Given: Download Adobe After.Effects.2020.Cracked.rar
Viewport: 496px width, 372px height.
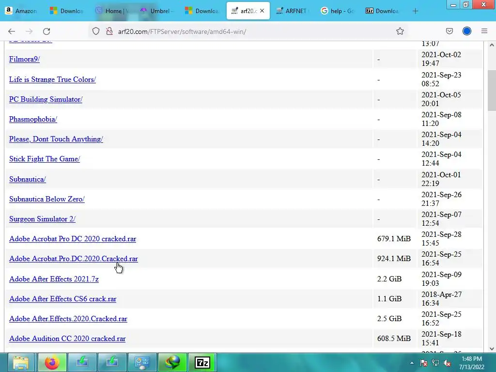Looking at the screenshot, I should pyautogui.click(x=68, y=319).
